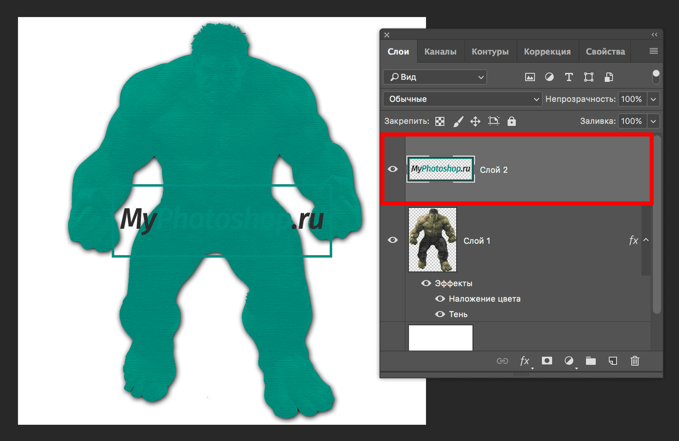The width and height of the screenshot is (679, 441).
Task: Create a new layer group folder
Action: coord(591,361)
